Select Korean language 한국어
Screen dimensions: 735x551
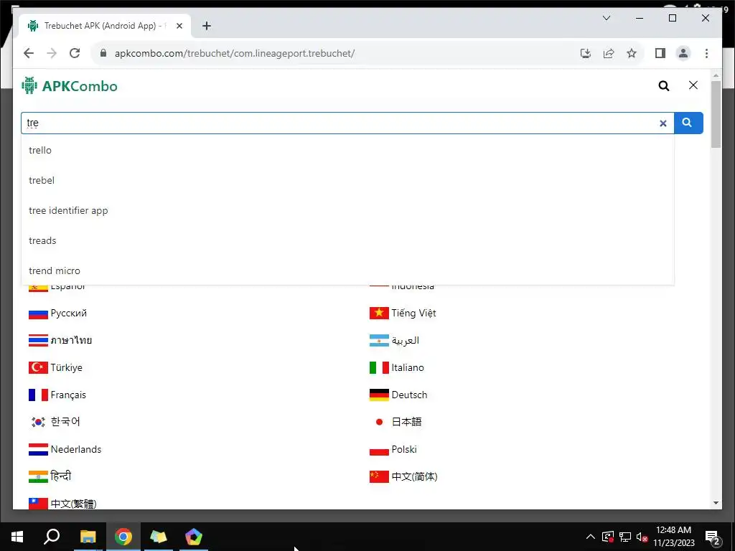pyautogui.click(x=55, y=422)
